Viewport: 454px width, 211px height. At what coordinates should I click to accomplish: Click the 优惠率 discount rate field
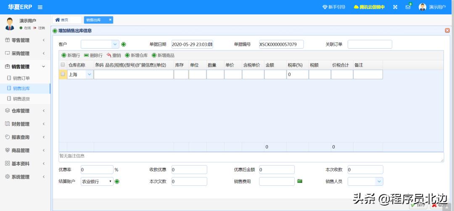(97, 169)
